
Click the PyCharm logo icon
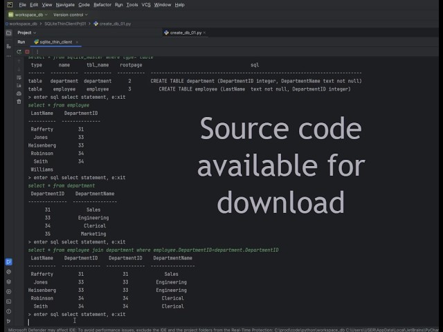click(x=10, y=5)
